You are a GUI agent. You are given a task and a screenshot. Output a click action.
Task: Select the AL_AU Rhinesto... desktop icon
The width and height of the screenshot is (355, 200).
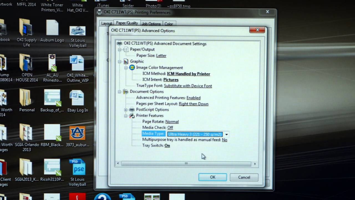pyautogui.click(x=52, y=63)
